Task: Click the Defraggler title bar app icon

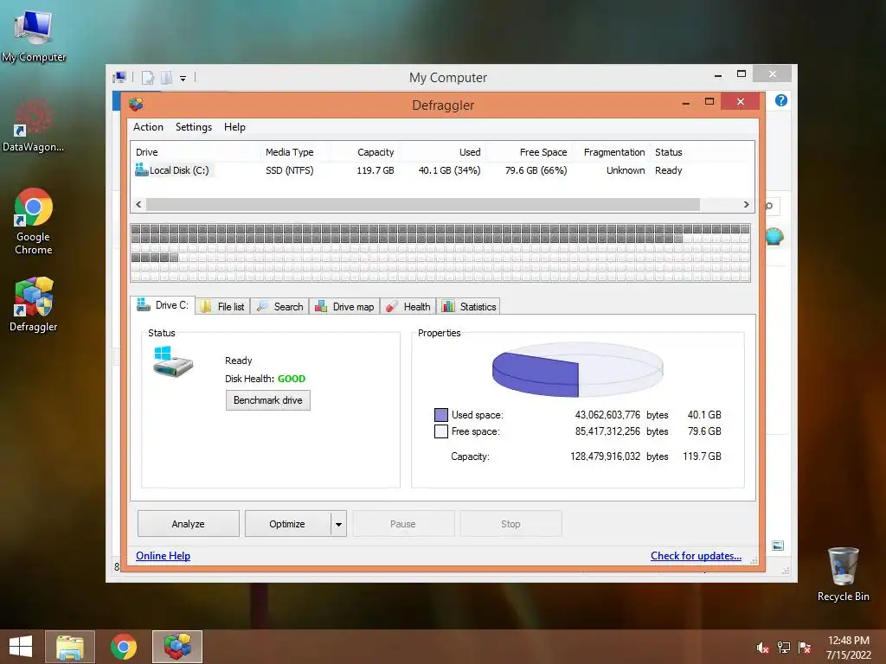Action: click(x=136, y=105)
